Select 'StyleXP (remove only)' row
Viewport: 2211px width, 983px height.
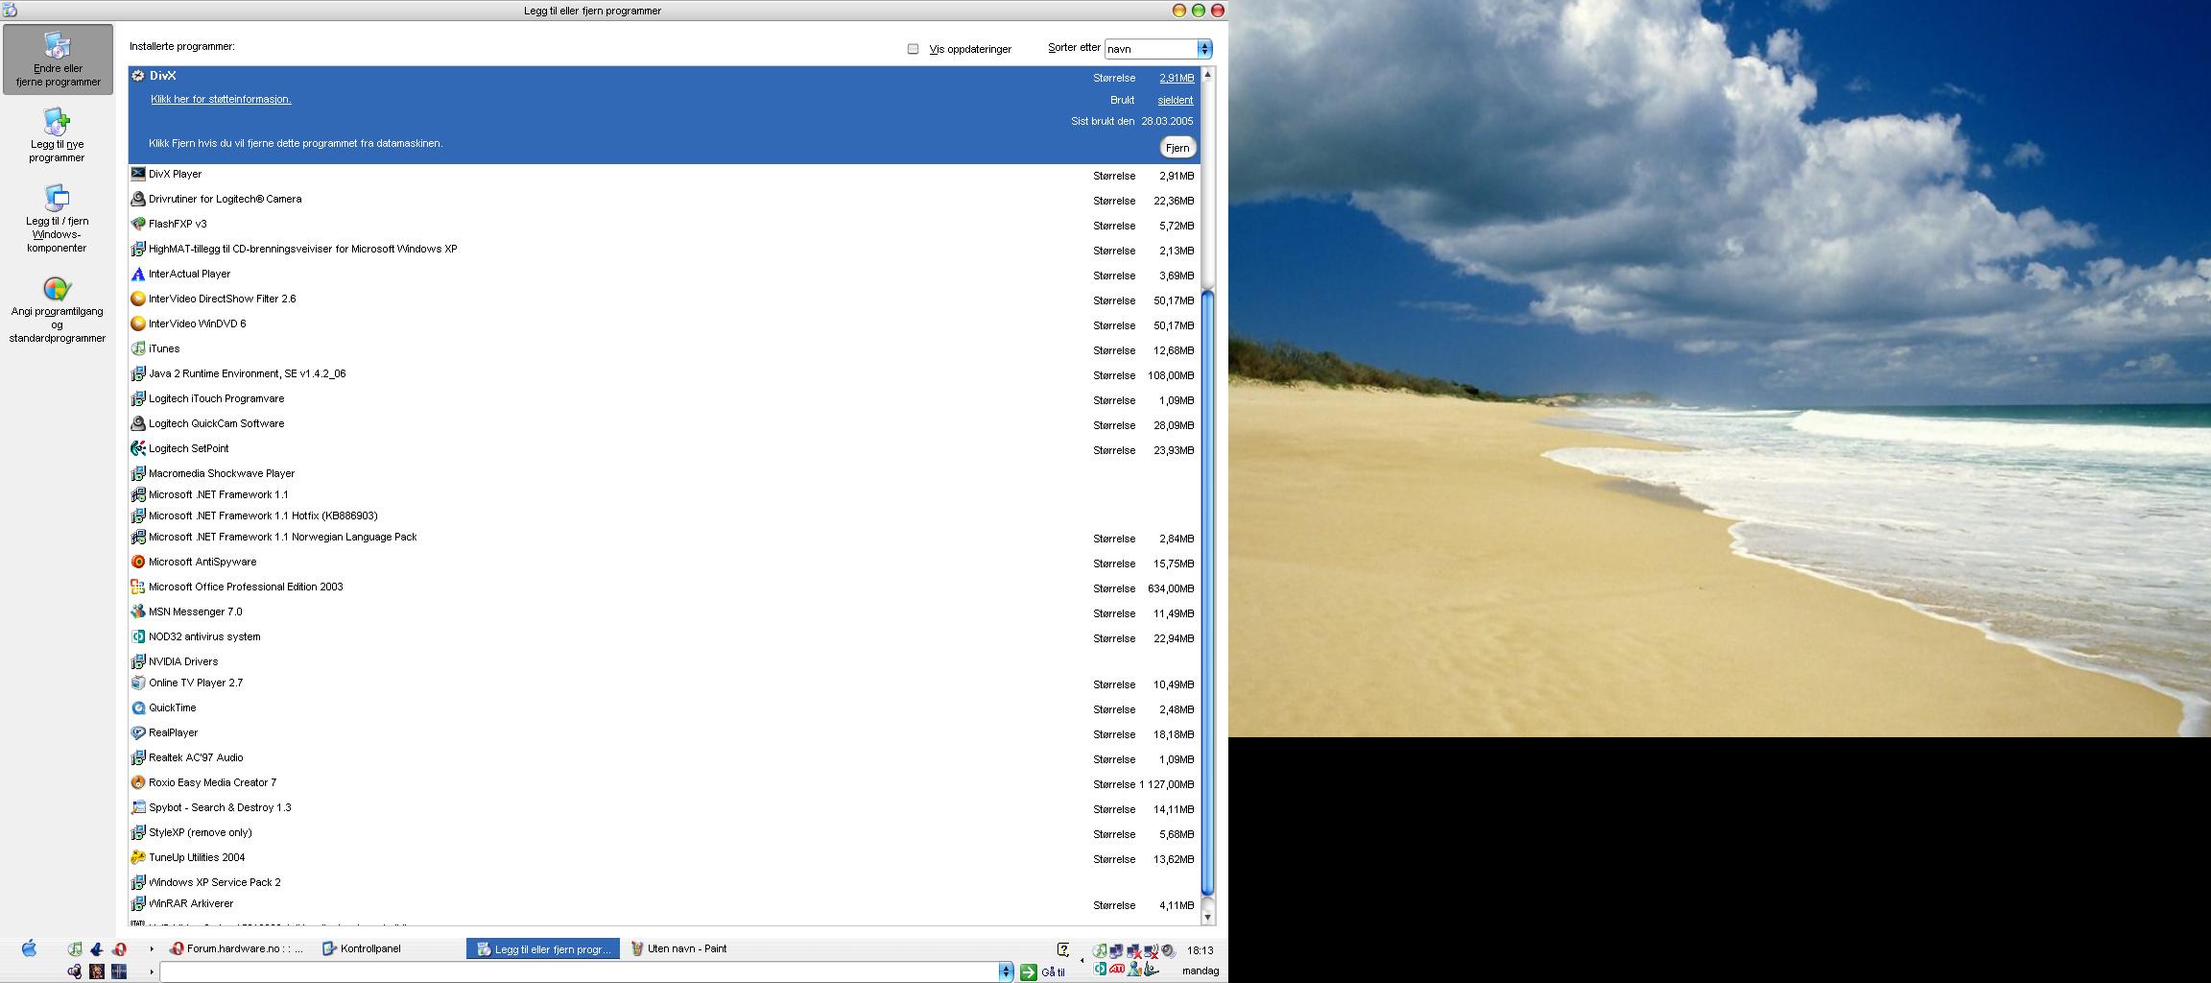(x=664, y=832)
